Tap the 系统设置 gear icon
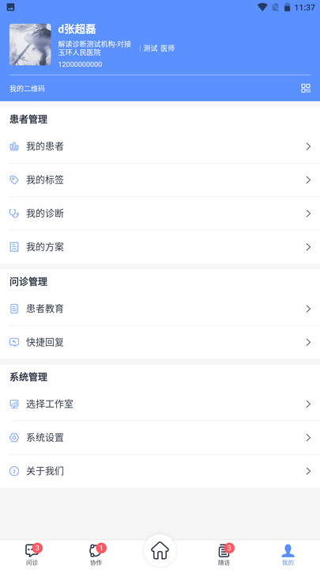 click(14, 438)
